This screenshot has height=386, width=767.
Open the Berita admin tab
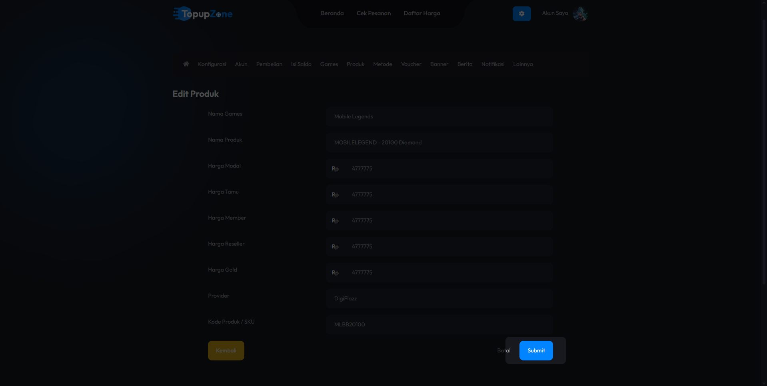465,64
